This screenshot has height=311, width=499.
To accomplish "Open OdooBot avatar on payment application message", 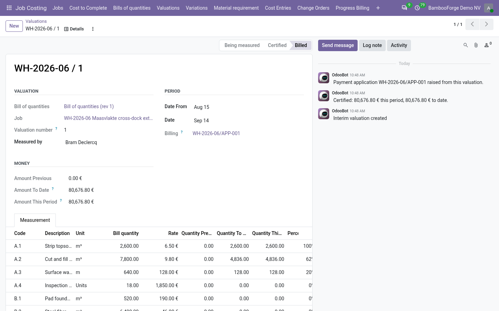I will coord(324,78).
